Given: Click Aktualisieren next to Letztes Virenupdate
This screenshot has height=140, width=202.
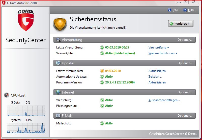Looking at the screenshot, I should point(157,71).
